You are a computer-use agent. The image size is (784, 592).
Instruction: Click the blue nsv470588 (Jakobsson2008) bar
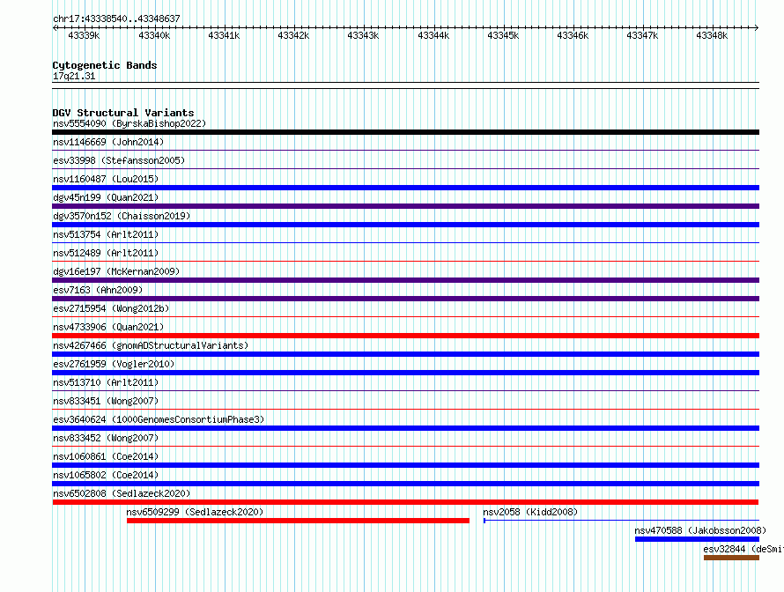697,539
